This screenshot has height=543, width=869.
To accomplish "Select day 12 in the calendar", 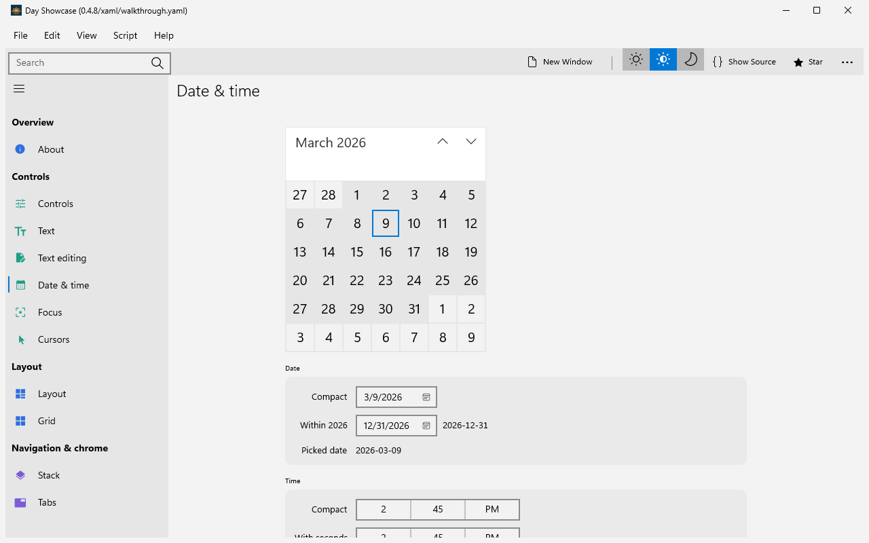I will pos(471,223).
